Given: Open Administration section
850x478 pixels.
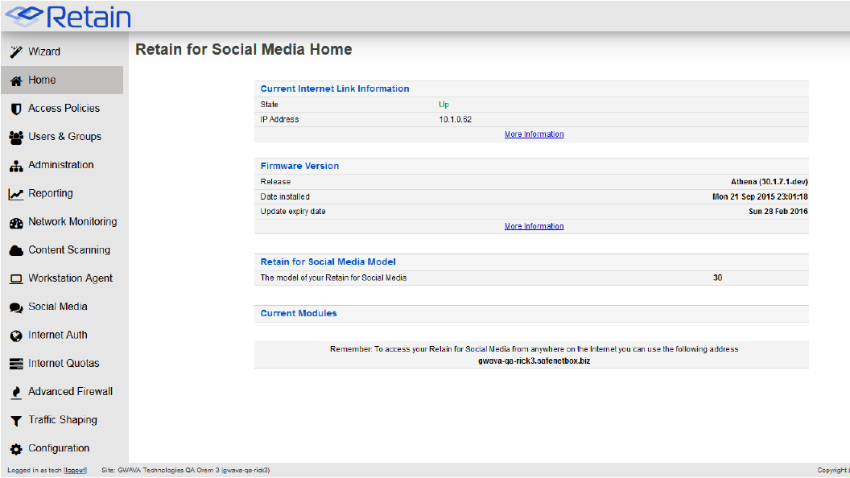Looking at the screenshot, I should [62, 165].
